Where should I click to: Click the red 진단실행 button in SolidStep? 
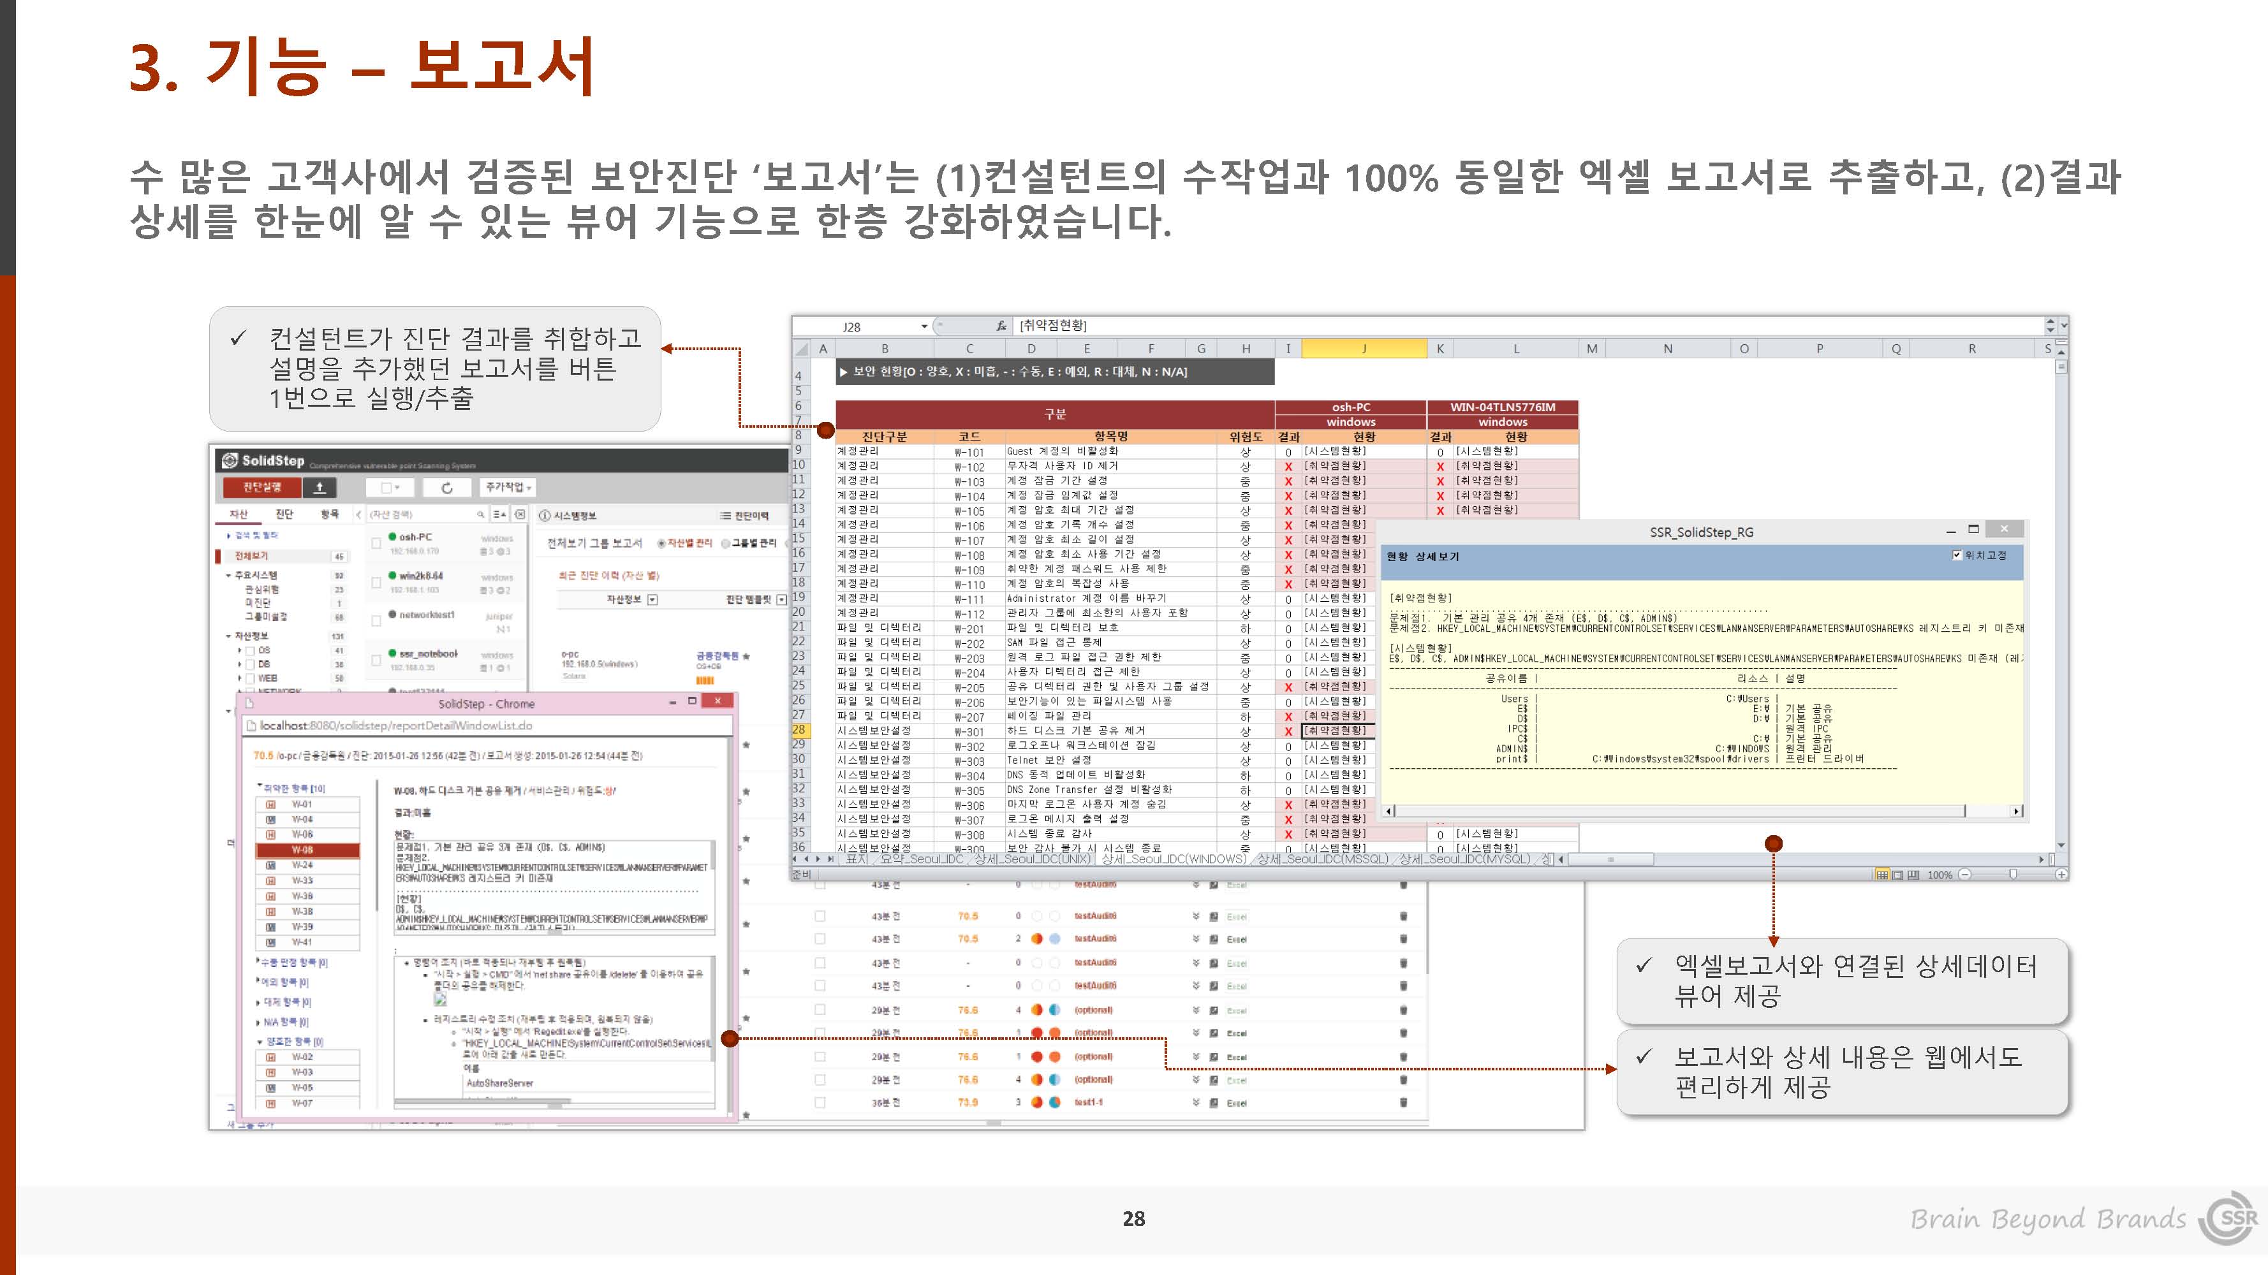click(261, 486)
